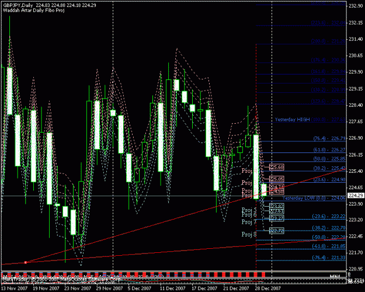The image size is (365, 292).
Task: Select the (76.4) - 226.79 Fibo label
Action: [x=329, y=138]
